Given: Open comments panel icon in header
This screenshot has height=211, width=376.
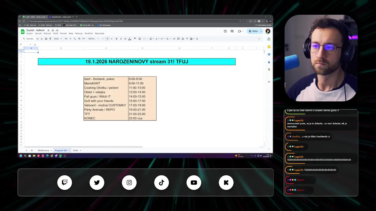Looking at the screenshot, I should coord(232,31).
